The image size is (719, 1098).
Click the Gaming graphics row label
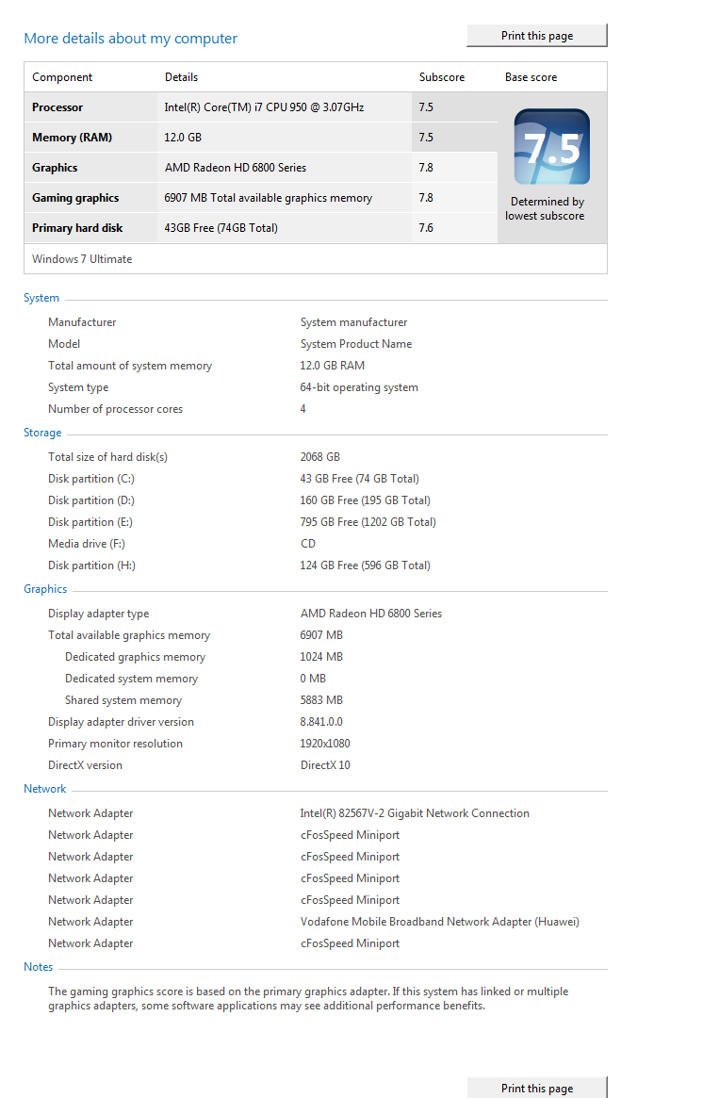75,198
